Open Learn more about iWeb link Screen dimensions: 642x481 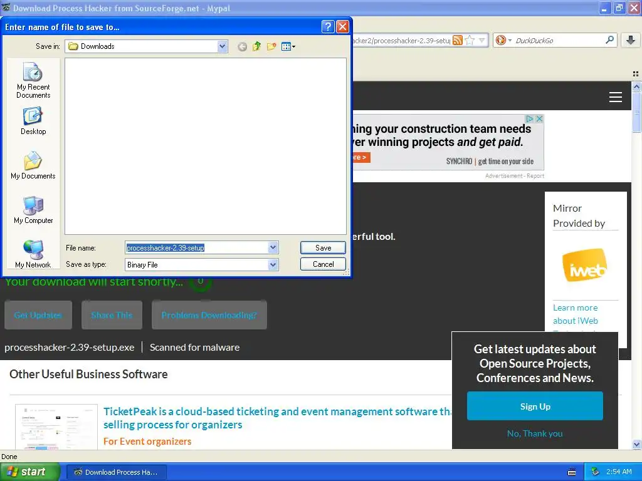point(576,314)
